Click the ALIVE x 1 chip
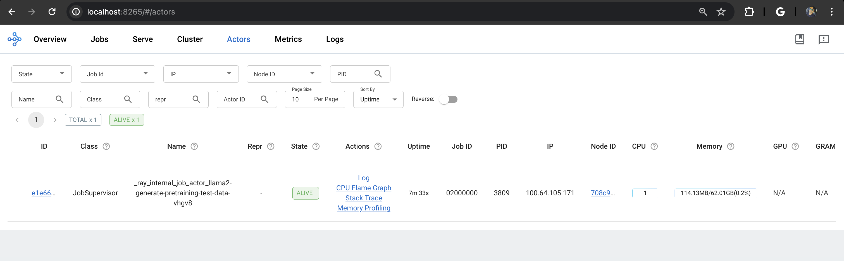This screenshot has height=261, width=844. point(127,120)
